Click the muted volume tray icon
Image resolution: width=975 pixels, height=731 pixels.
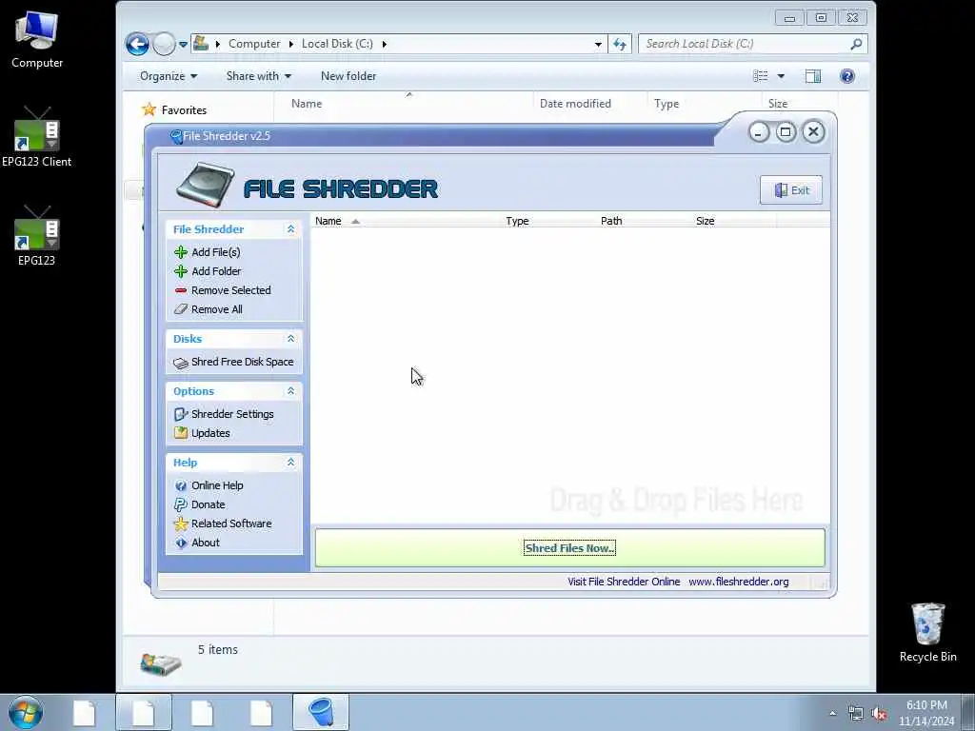pyautogui.click(x=879, y=714)
